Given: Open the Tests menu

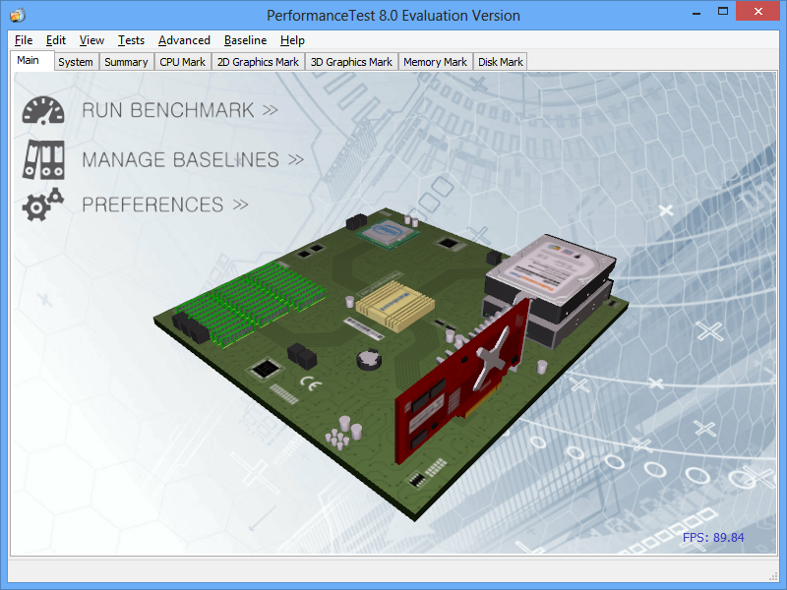Looking at the screenshot, I should point(131,40).
